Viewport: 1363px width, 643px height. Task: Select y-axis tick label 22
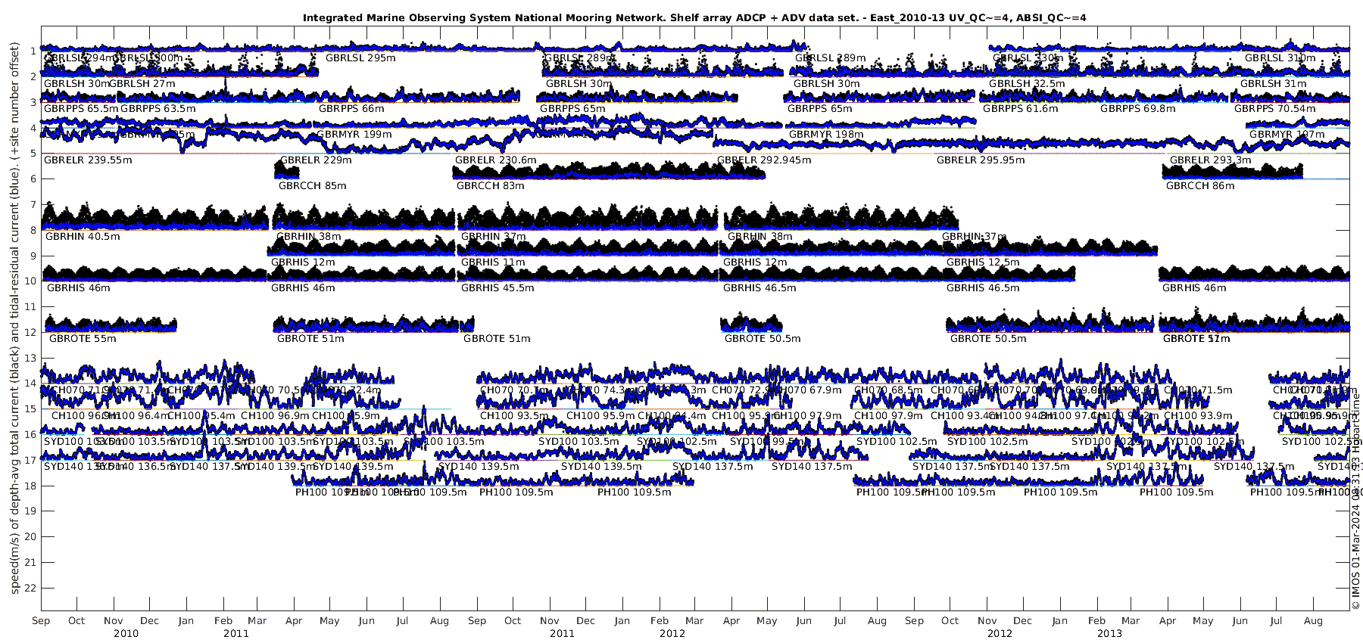point(30,588)
